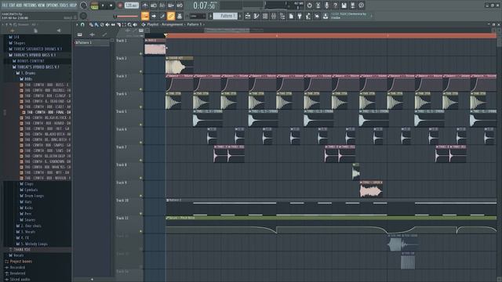Toggle the Record button

coord(120,5)
